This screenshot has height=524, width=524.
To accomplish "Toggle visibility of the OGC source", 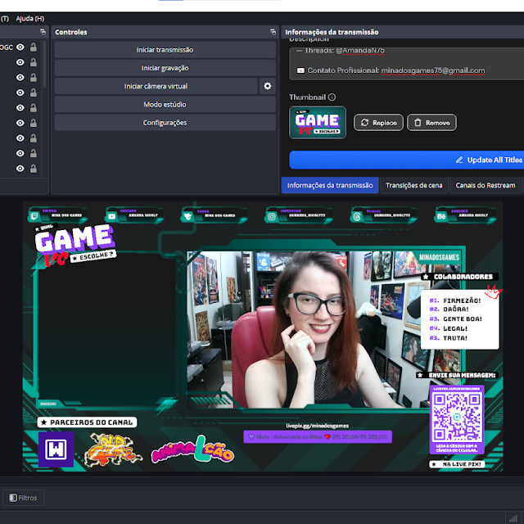I will point(20,47).
